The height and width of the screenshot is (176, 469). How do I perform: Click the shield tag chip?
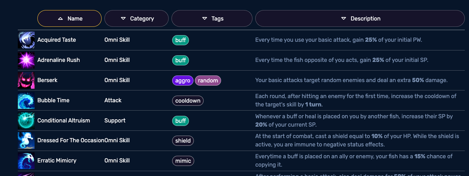tap(183, 141)
